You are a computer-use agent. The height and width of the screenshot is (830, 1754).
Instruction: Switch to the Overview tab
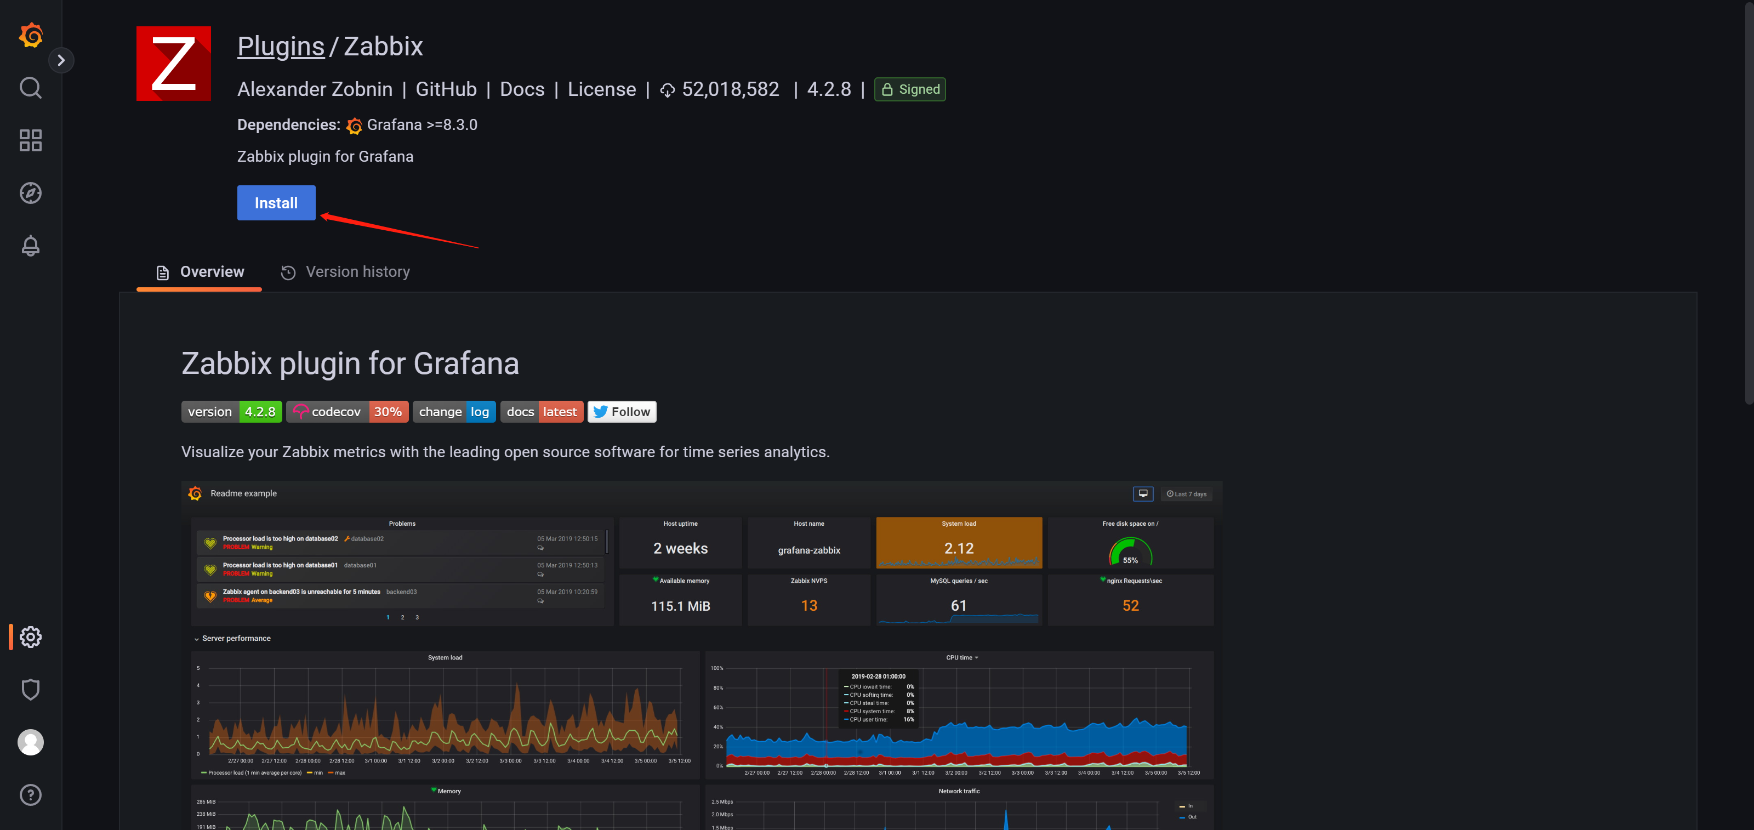(199, 272)
